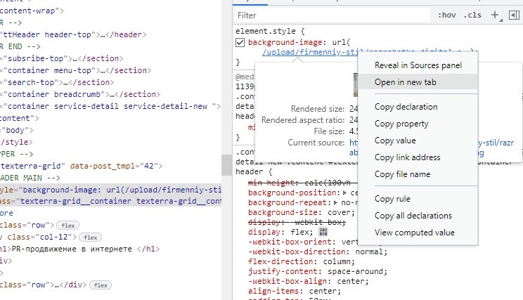Select Copy all declarations menu entry
The width and height of the screenshot is (523, 300).
(413, 216)
